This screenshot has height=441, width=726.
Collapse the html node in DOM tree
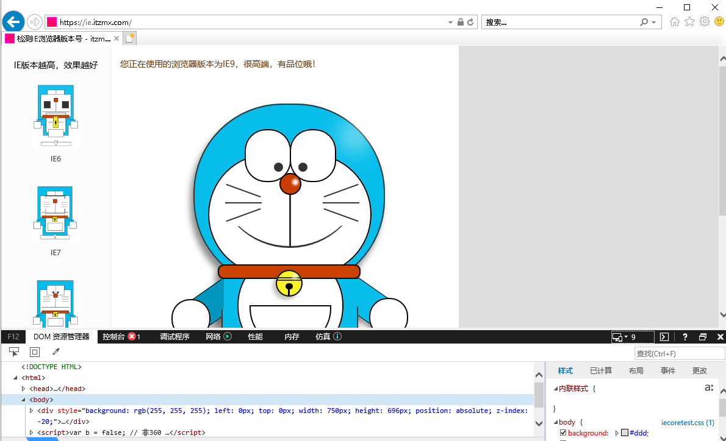[15, 378]
